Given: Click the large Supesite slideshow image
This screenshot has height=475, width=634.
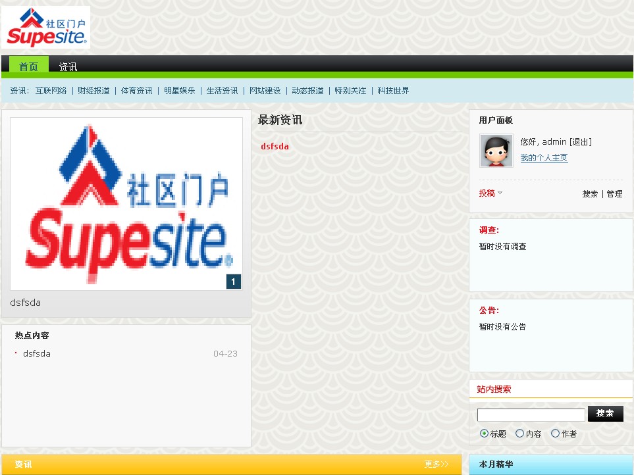Looking at the screenshot, I should [x=126, y=203].
